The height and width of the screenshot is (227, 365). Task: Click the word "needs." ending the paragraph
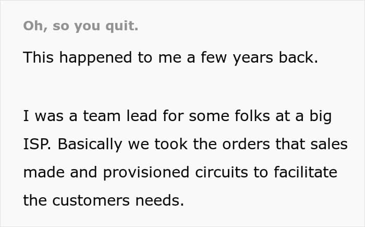point(160,200)
